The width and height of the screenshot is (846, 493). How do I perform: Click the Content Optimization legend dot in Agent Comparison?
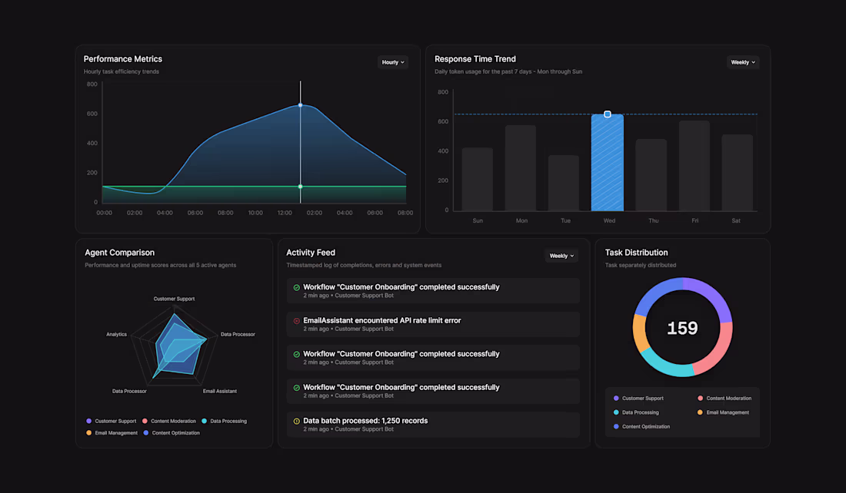click(x=144, y=432)
